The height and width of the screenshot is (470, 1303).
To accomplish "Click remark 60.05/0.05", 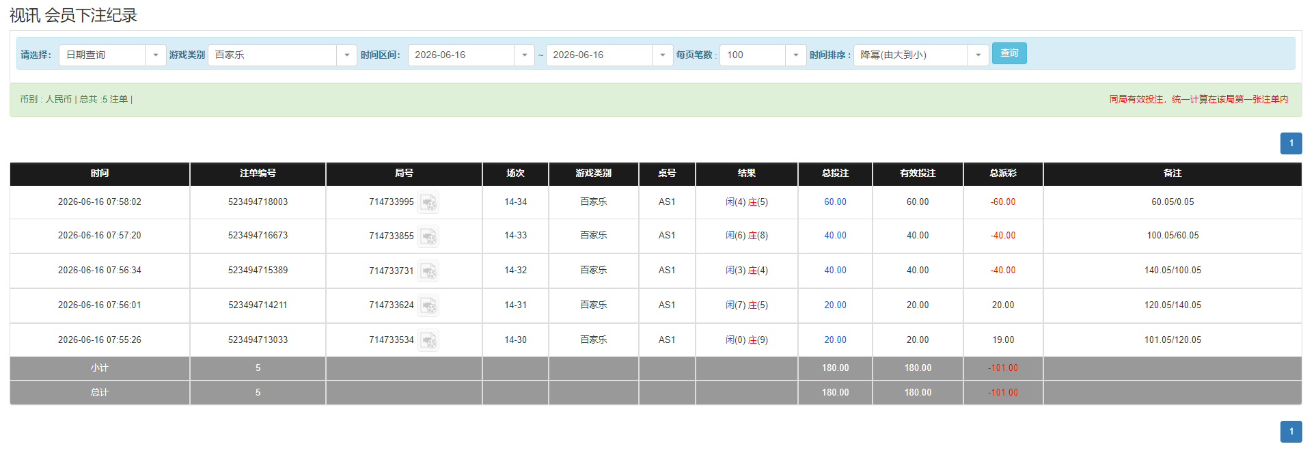I will pos(1172,202).
